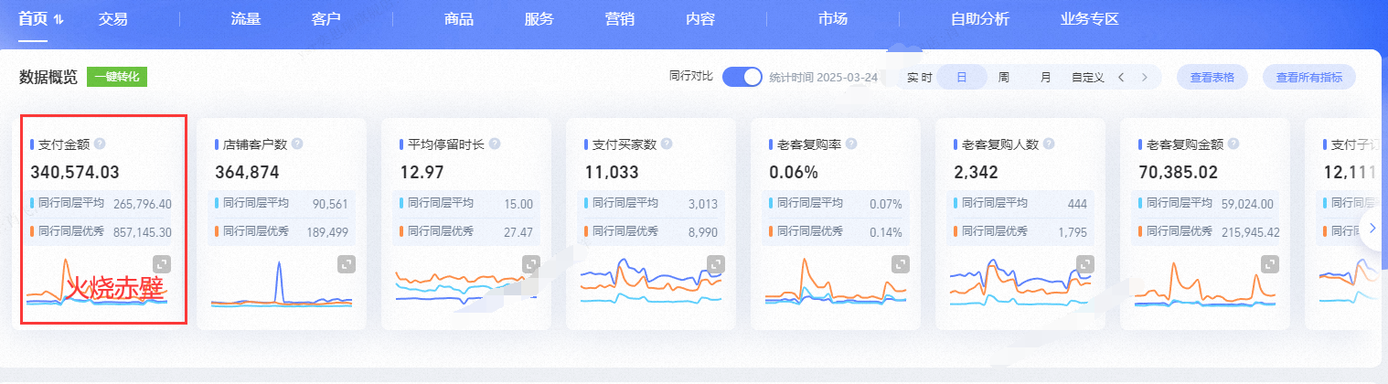
Task: Go to previous date with left chevron
Action: (x=1121, y=77)
